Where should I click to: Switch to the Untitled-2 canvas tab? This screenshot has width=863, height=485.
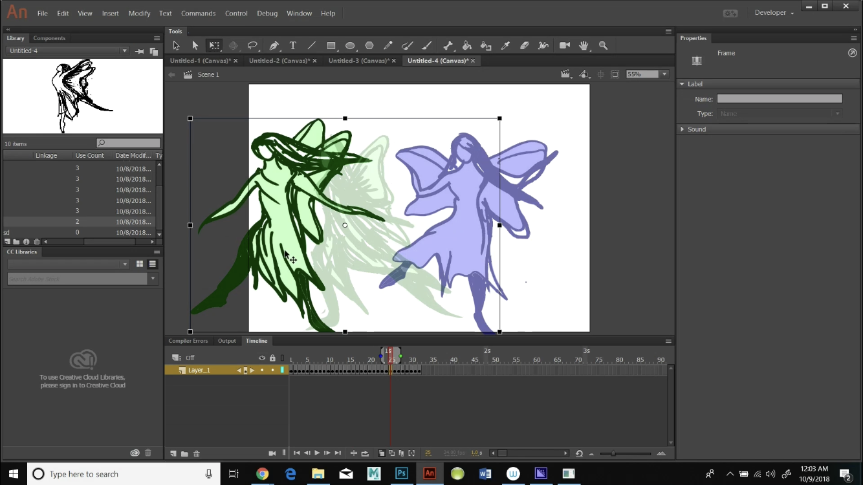pos(279,60)
